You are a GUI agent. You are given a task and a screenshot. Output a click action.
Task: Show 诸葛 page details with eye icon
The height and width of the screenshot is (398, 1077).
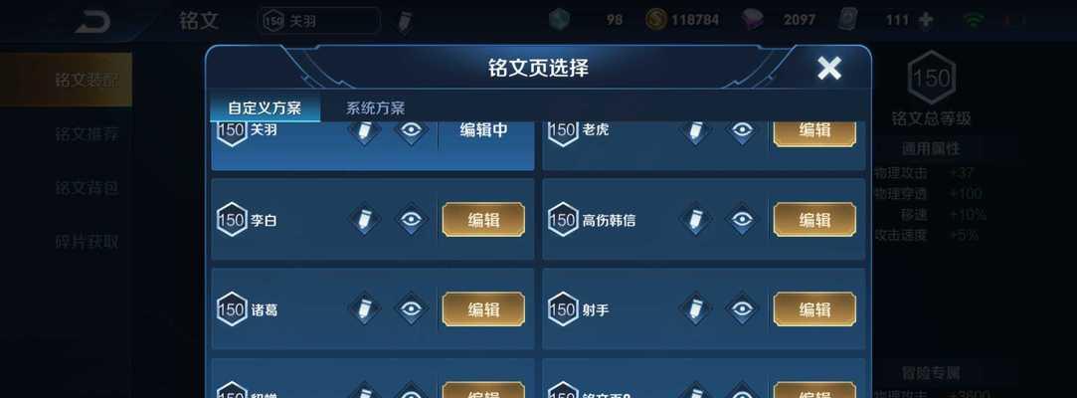412,308
